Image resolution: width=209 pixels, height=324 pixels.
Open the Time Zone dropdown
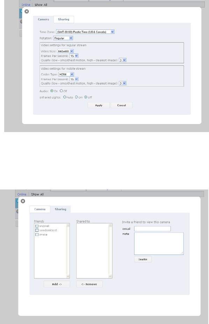(85, 32)
